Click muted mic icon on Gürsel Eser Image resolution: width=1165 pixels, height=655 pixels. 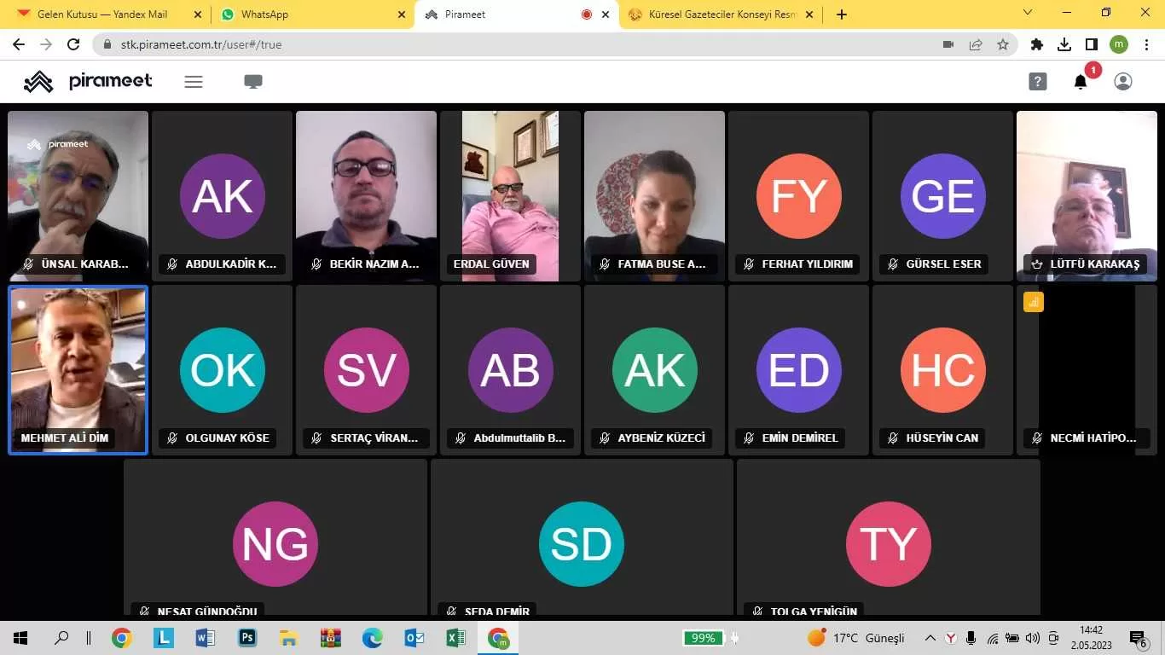(x=893, y=264)
